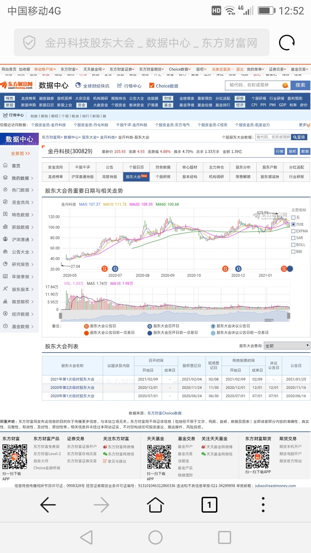Click bar chart icon beside 新股数据

point(5,227)
